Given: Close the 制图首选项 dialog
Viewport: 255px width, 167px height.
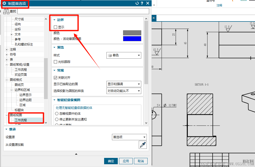Looking at the screenshot, I should pos(148,3).
